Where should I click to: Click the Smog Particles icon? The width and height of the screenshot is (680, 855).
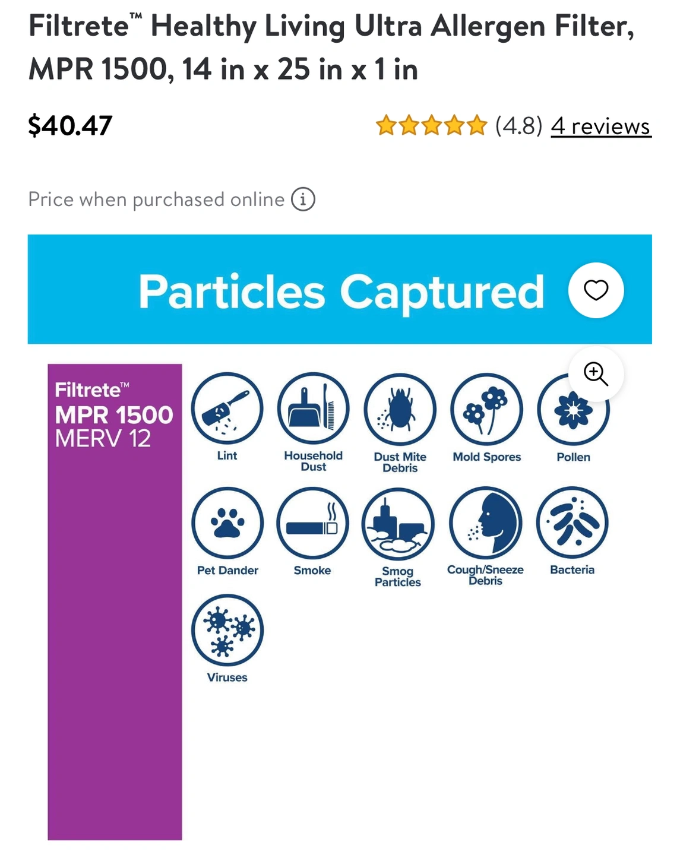point(398,524)
